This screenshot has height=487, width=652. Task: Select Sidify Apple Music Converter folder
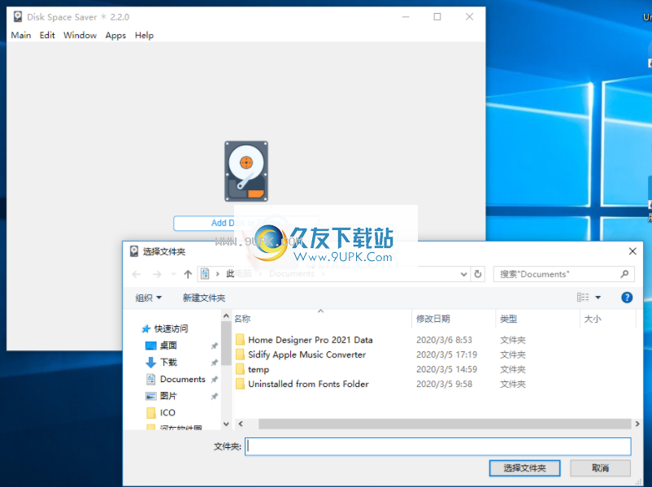pyautogui.click(x=306, y=354)
